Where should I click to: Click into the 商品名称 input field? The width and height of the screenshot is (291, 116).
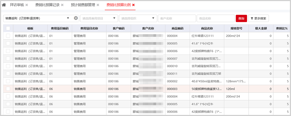click(x=215, y=18)
